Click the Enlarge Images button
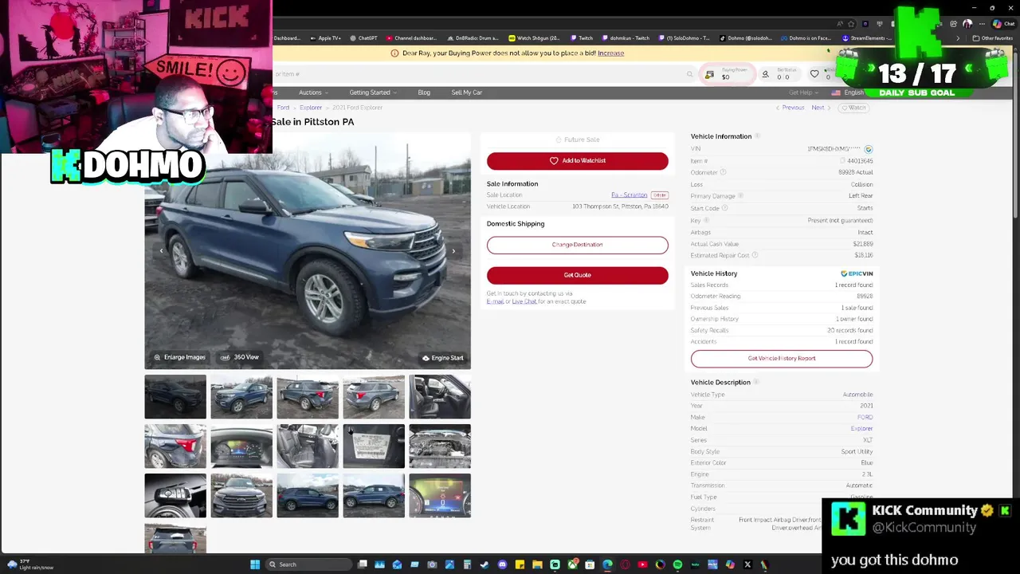Image resolution: width=1020 pixels, height=574 pixels. pos(179,358)
